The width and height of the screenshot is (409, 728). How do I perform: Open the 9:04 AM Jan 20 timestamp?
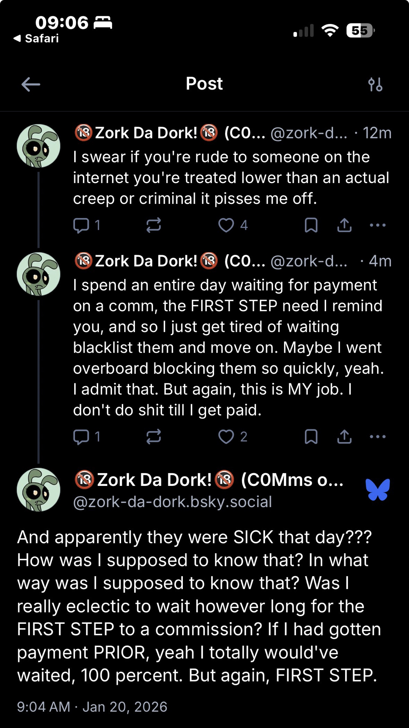pyautogui.click(x=92, y=707)
